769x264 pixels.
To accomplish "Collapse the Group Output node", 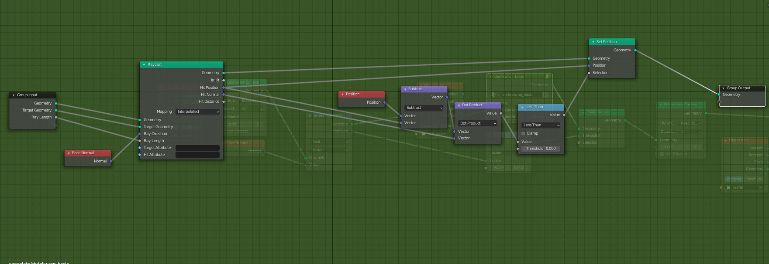I will coord(723,88).
